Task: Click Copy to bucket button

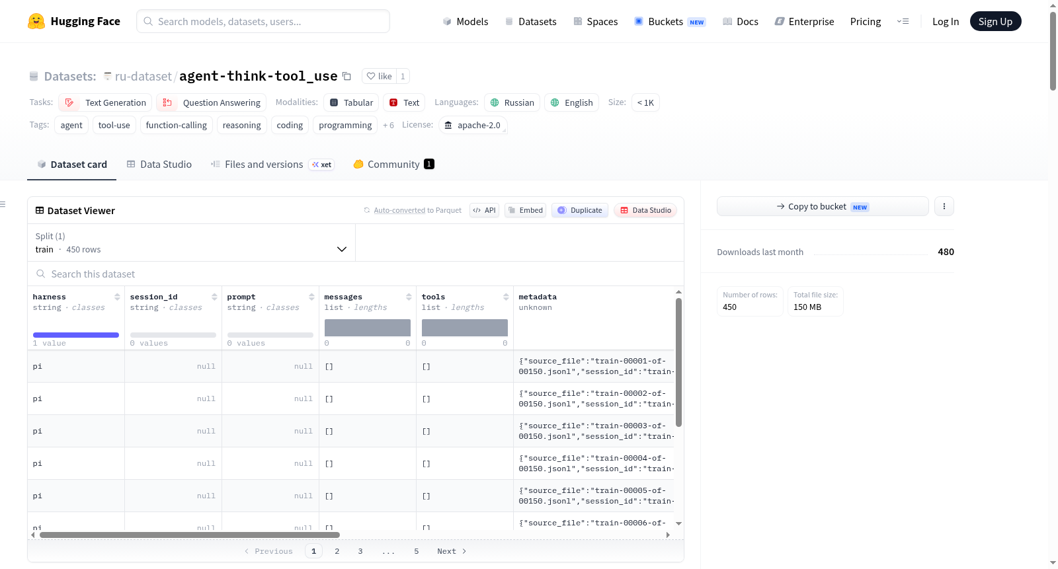Action: click(x=823, y=206)
